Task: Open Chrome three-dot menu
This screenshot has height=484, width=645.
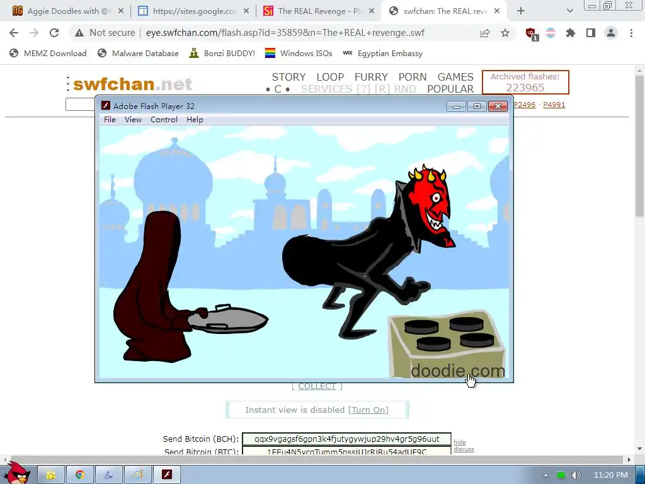Action: point(631,33)
